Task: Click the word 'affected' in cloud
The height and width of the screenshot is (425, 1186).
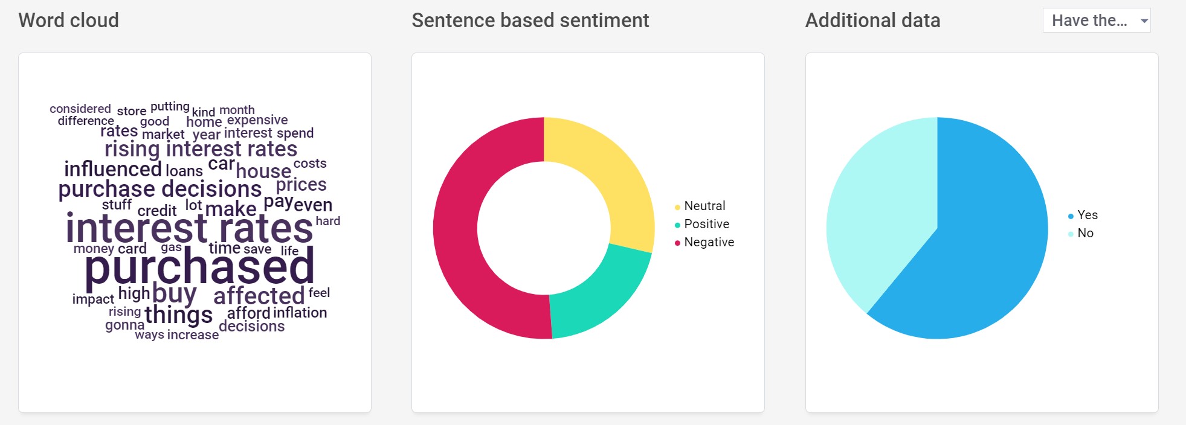Action: tap(259, 296)
